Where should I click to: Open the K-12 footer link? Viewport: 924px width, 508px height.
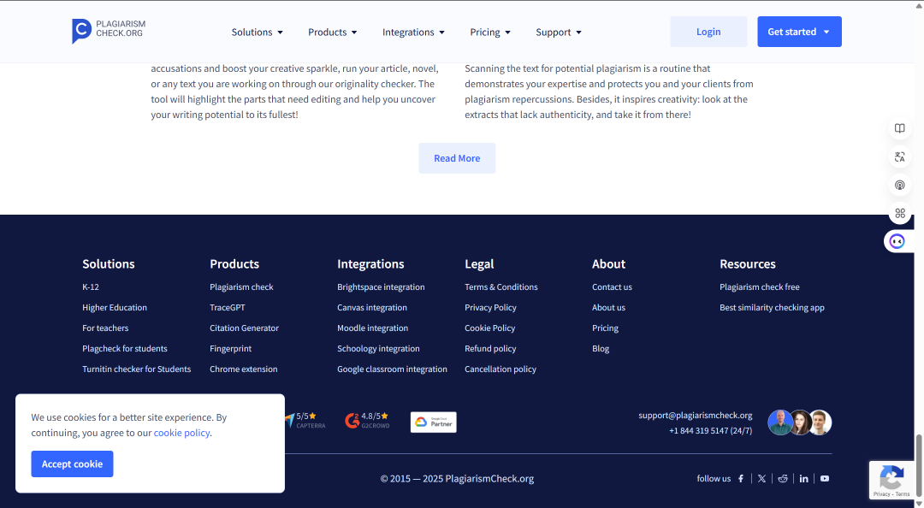[90, 287]
